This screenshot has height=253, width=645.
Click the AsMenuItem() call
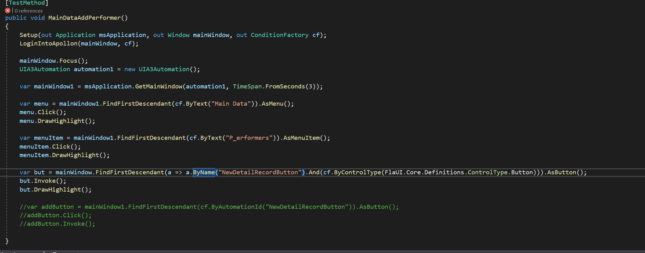coord(305,138)
